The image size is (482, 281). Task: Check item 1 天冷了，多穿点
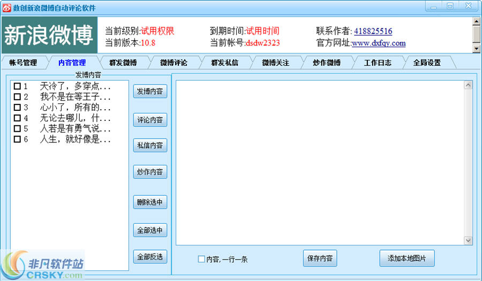tap(17, 86)
